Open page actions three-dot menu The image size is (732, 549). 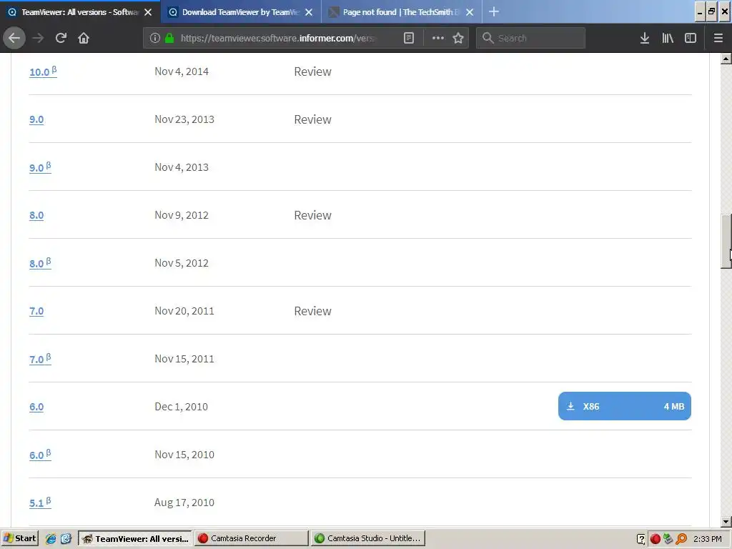tap(438, 38)
